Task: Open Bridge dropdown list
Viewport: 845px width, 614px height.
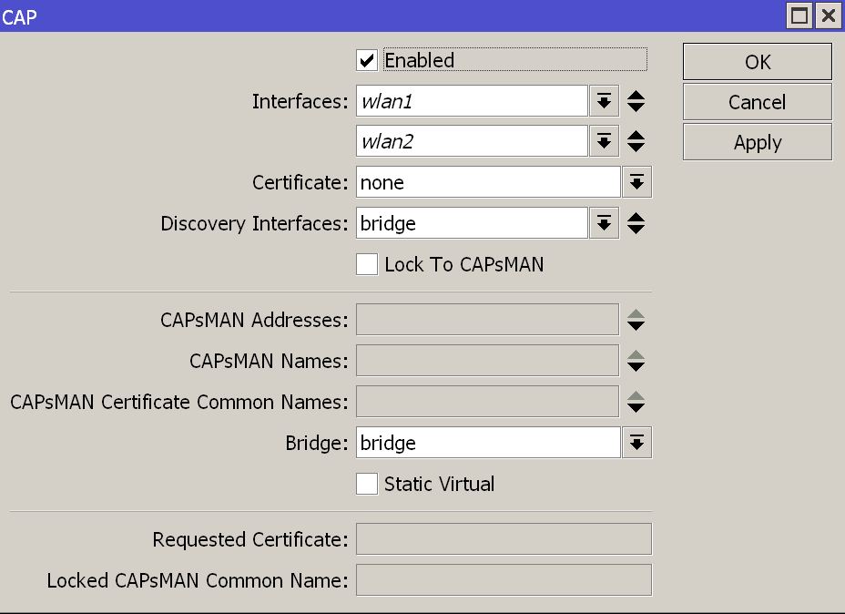Action: pyautogui.click(x=637, y=443)
